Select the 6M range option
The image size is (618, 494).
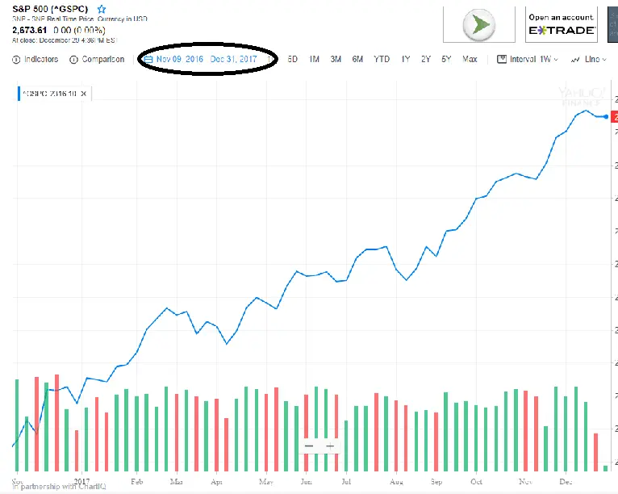pos(357,59)
